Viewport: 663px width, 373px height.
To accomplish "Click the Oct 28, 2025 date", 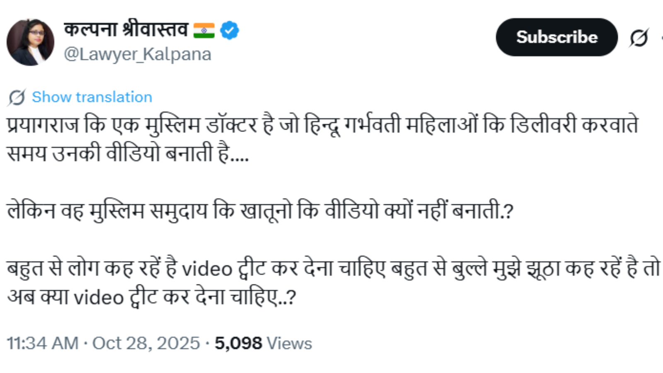I will pos(146,343).
